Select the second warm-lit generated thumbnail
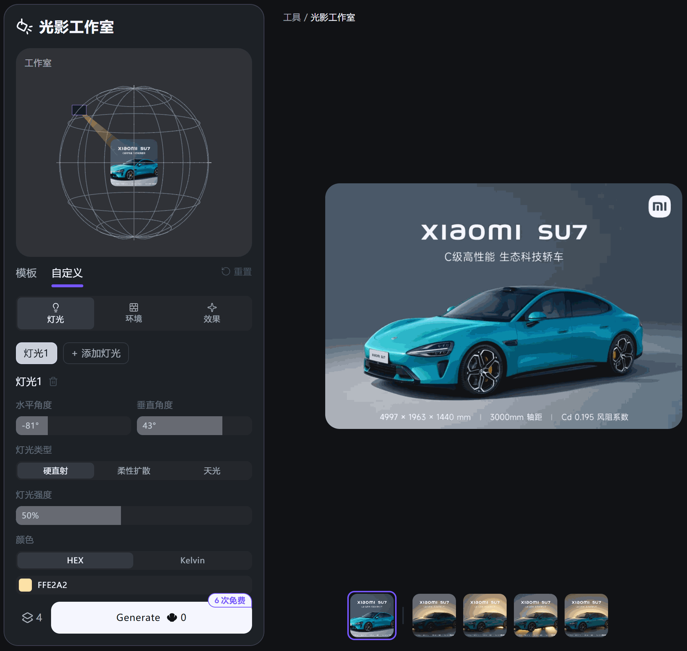 pos(485,615)
